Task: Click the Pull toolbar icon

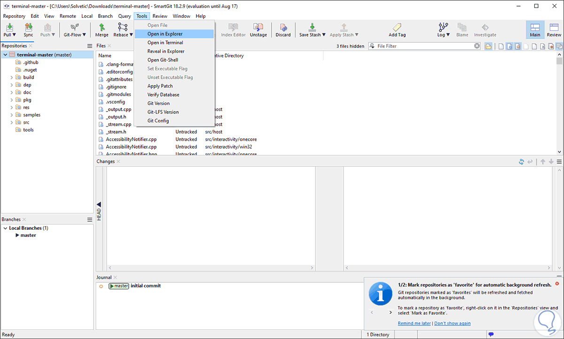Action: [x=9, y=27]
